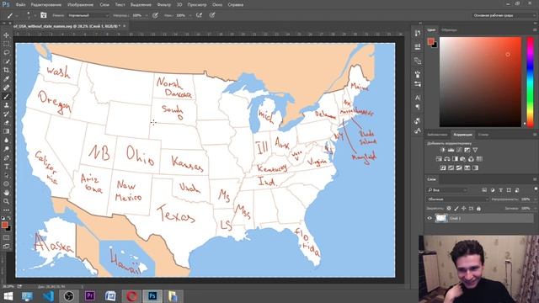Toggle Quick Mask mode icon
539x303 pixels.
click(x=7, y=237)
